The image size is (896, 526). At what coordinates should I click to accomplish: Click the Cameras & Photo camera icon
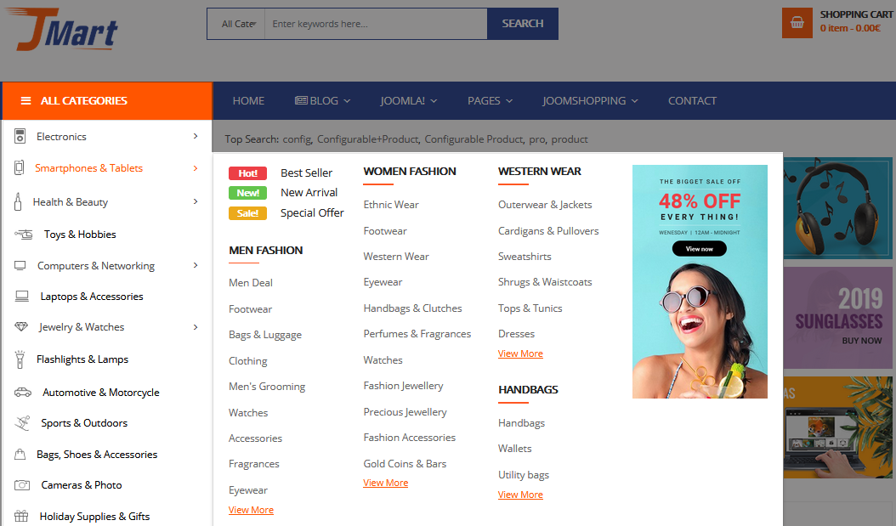click(22, 485)
